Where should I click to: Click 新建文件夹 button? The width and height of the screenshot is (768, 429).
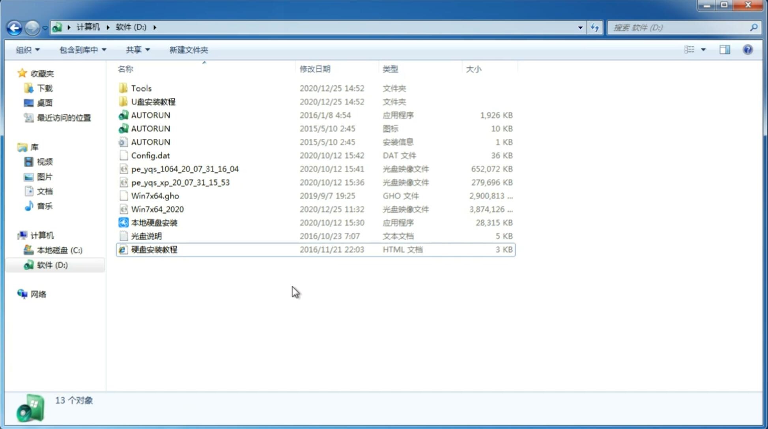188,50
